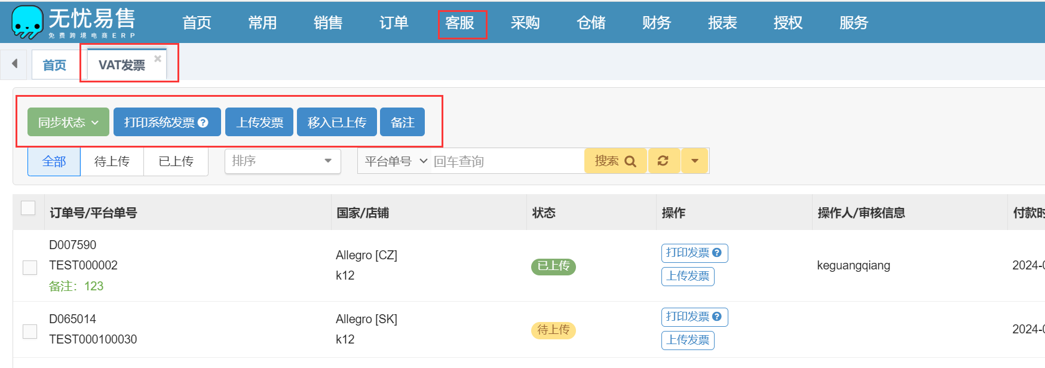Close the VAT发票 tab
Viewport: 1045px width, 368px height.
[x=158, y=59]
